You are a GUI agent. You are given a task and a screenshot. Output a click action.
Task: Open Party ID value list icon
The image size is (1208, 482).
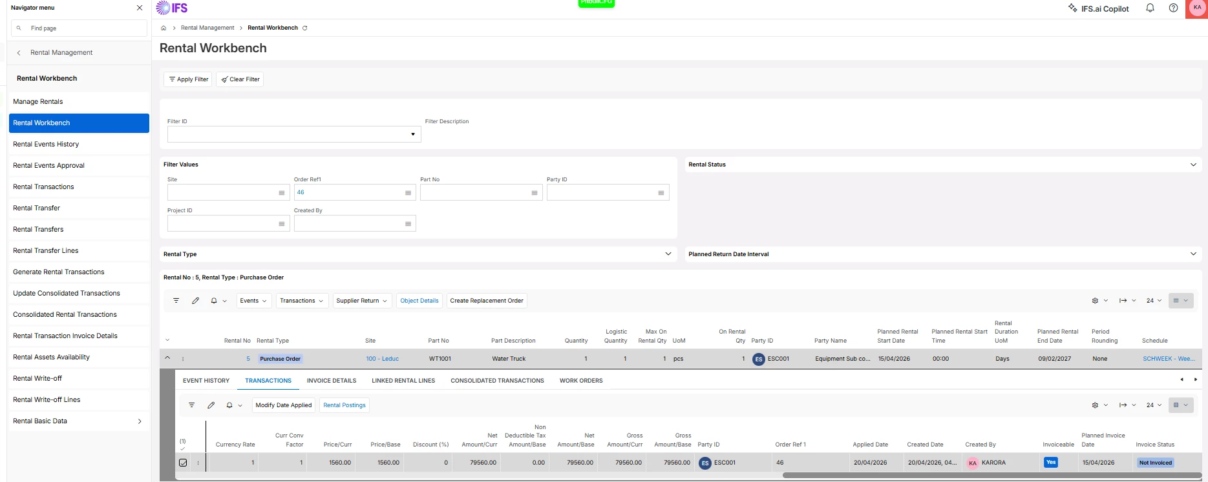click(x=661, y=193)
